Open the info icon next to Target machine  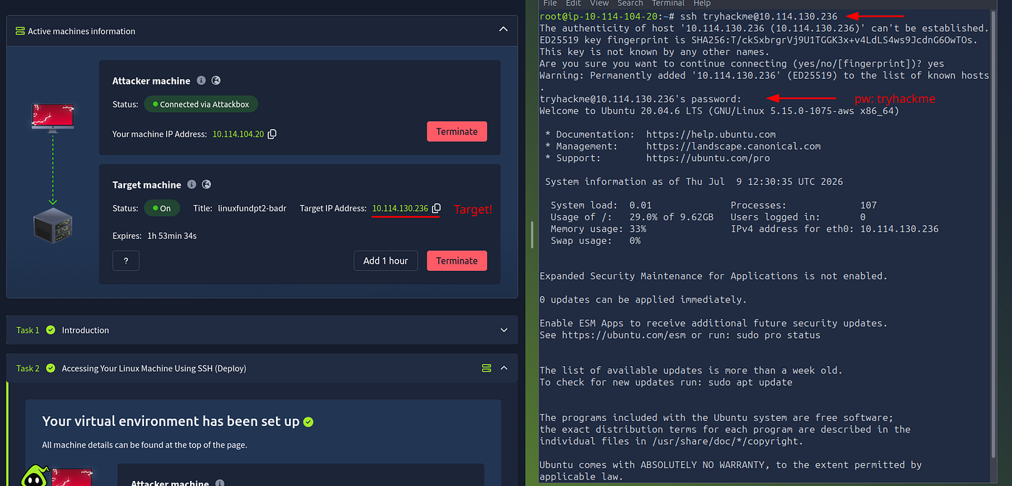coord(192,185)
